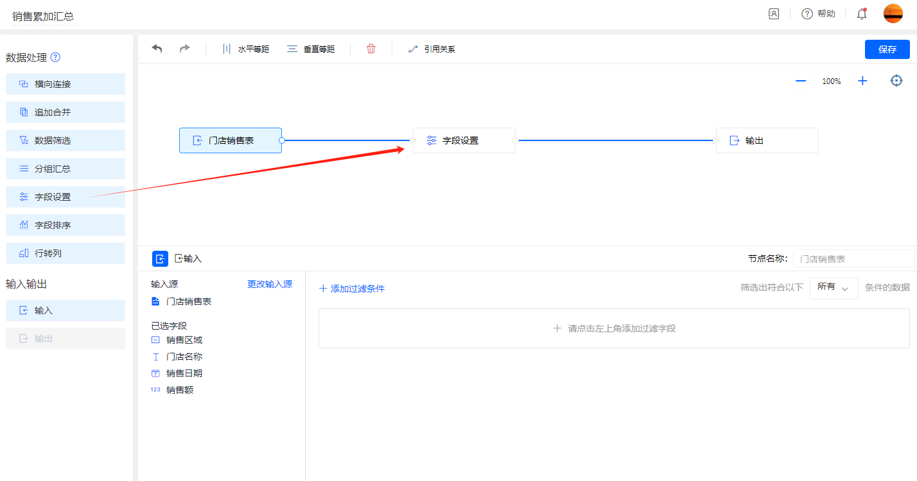The image size is (917, 481).
Task: Open the user avatar menu
Action: point(893,13)
